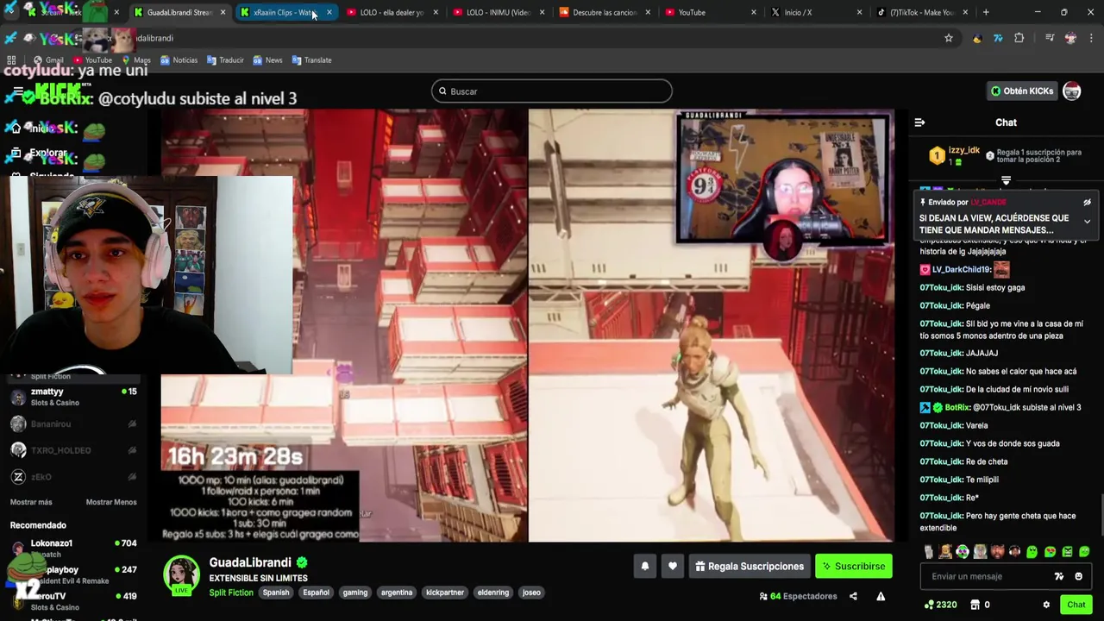
Task: Expand the gift leaderboard under izzy_idk
Action: coord(1006,180)
